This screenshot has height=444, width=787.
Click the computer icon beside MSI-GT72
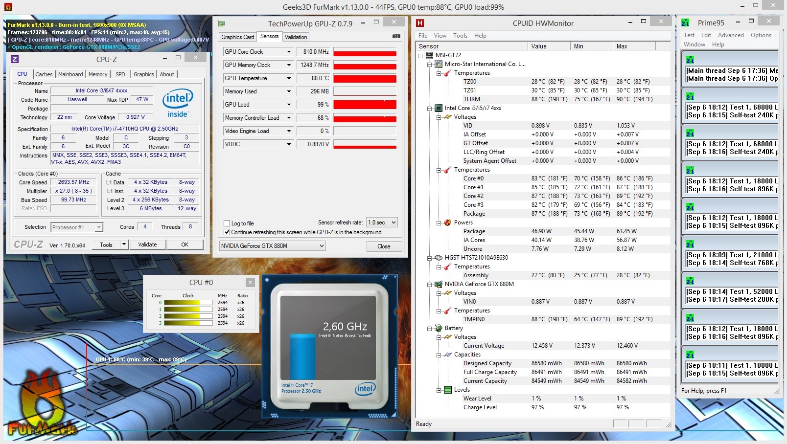point(429,55)
